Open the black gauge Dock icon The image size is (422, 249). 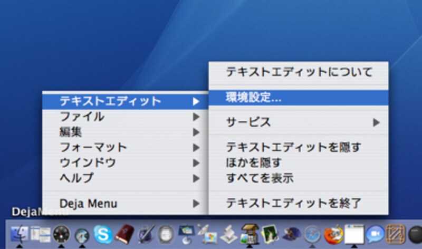point(61,234)
